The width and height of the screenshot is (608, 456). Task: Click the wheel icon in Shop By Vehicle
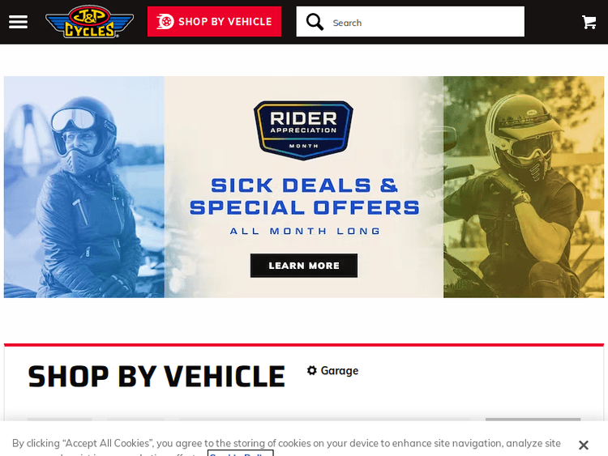tap(165, 21)
